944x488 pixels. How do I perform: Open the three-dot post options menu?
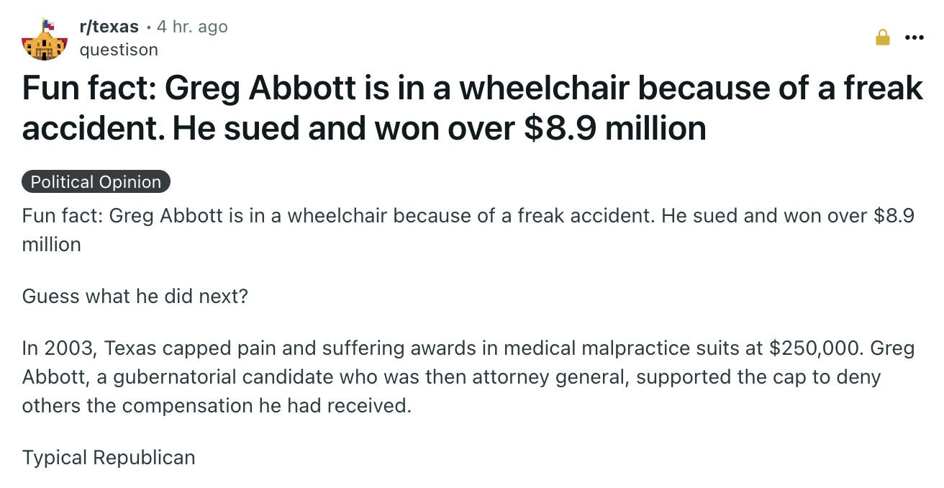914,37
